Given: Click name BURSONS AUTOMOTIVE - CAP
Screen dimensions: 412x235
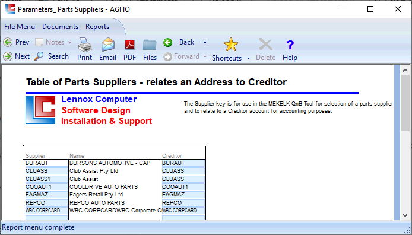Looking at the screenshot, I should (110, 163).
